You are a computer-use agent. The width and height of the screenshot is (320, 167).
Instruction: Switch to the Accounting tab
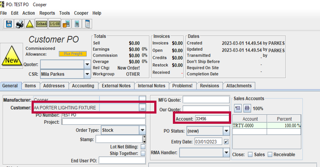pyautogui.click(x=83, y=86)
